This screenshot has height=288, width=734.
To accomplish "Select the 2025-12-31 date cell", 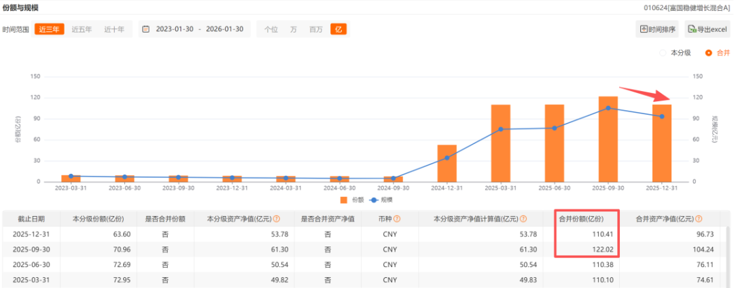I will (32, 234).
